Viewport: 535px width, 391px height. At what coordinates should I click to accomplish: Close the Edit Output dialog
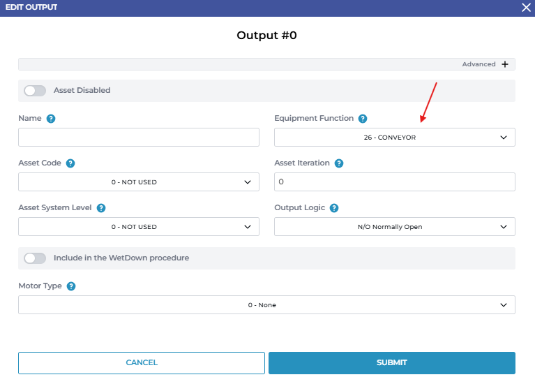click(526, 8)
